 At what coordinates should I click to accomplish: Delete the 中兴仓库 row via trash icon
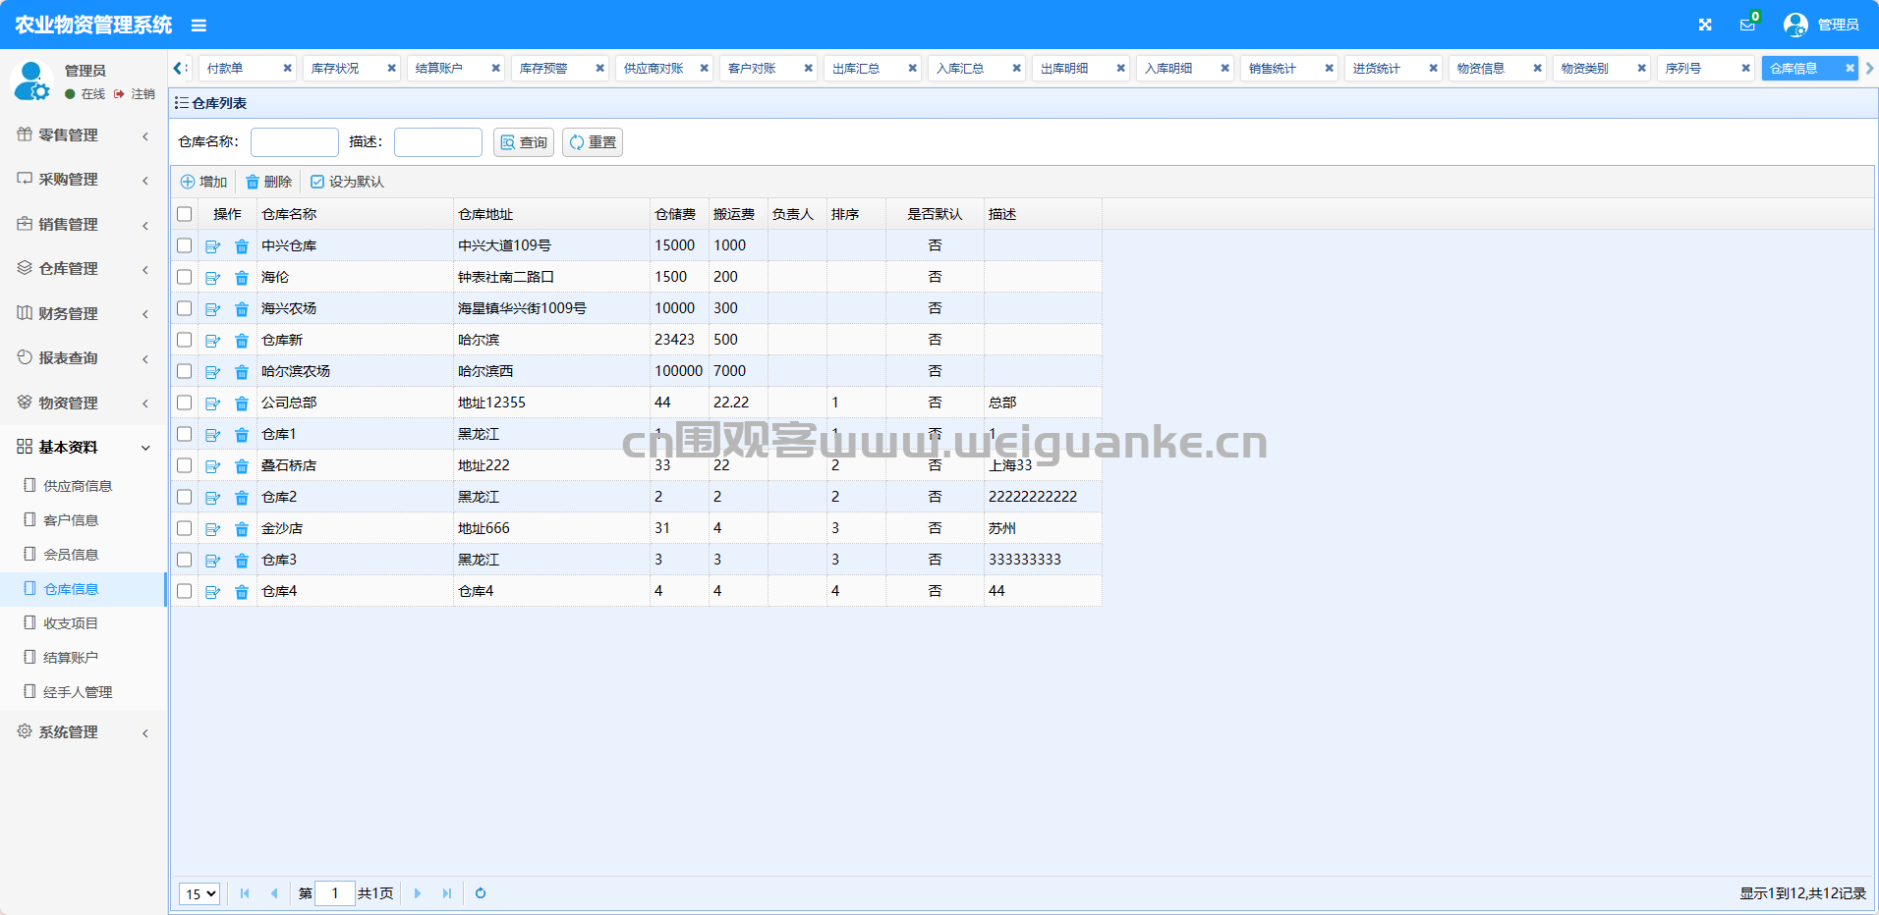point(242,246)
